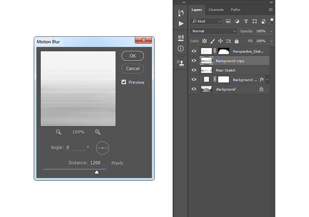309x217 pixels.
Task: Lock position move icon
Action: point(220,41)
